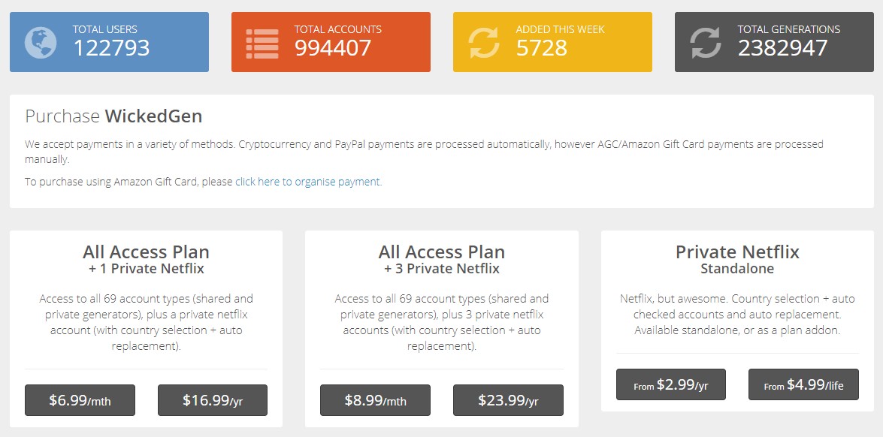Choose the From $4.99/life option
The height and width of the screenshot is (437, 883).
(x=803, y=384)
